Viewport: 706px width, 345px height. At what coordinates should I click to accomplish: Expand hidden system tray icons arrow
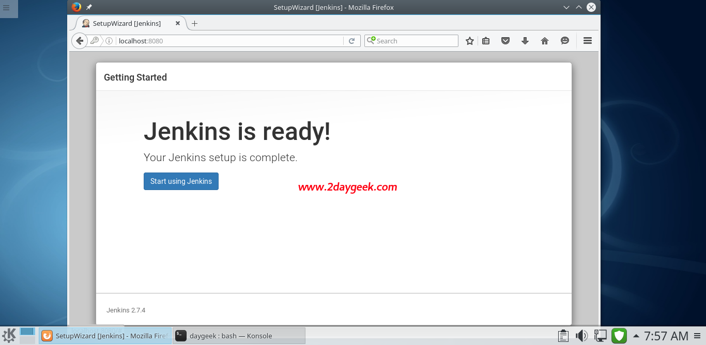[636, 336]
